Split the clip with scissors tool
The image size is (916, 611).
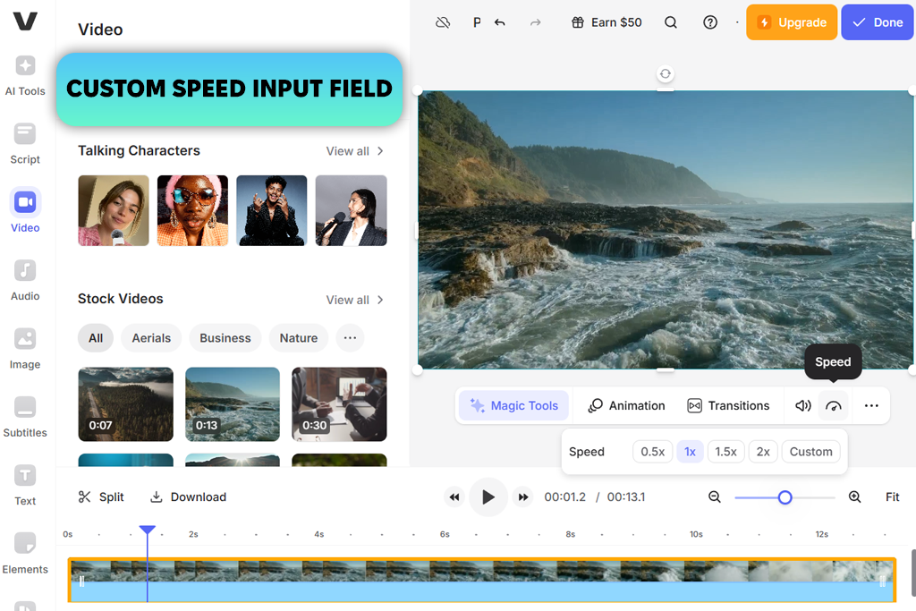coord(101,497)
